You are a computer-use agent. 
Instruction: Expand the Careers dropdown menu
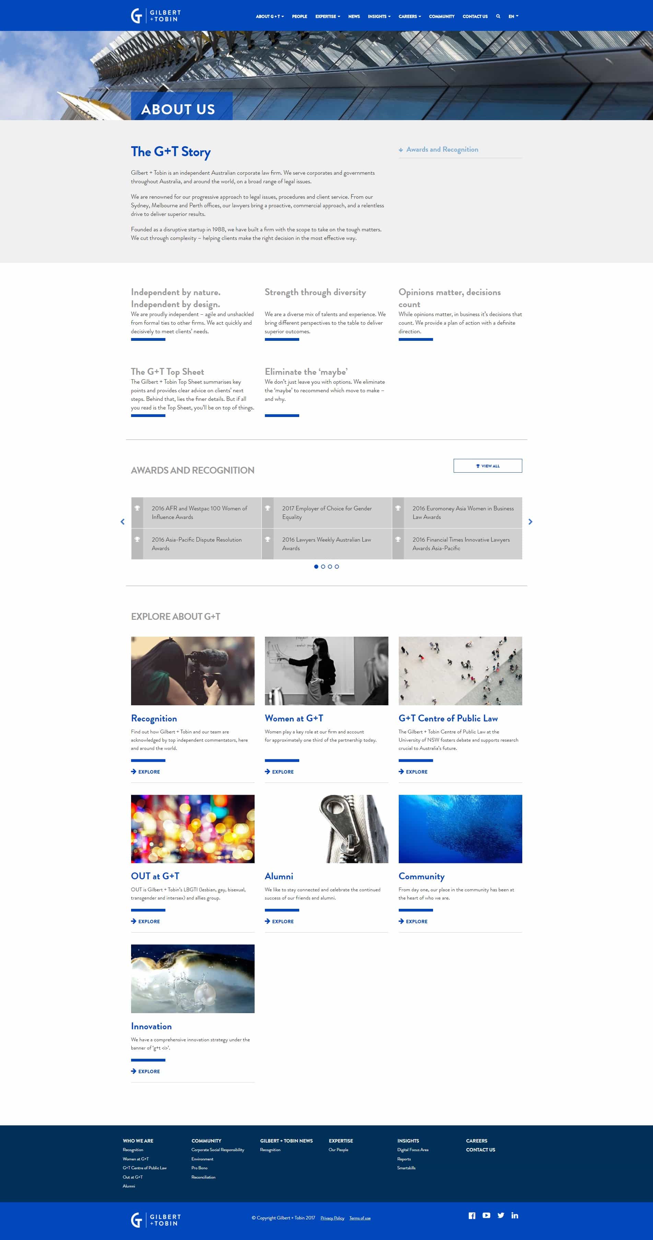(x=409, y=16)
